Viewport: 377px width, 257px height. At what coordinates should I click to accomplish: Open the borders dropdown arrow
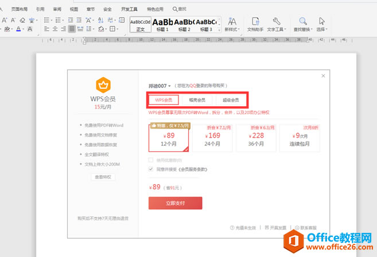(117, 29)
